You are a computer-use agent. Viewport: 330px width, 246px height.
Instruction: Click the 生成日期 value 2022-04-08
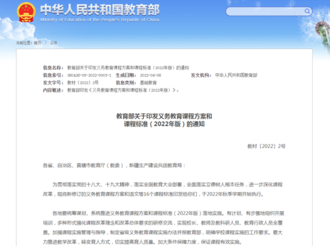click(x=151, y=75)
